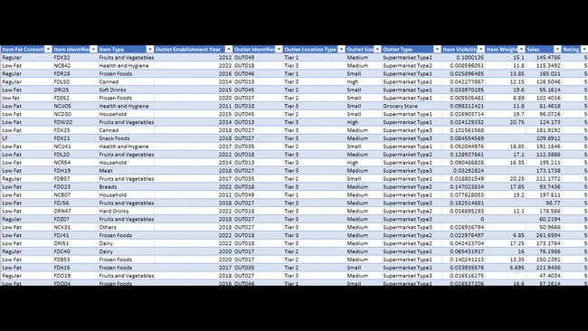Select the cell containing DRN47

pyautogui.click(x=75, y=211)
